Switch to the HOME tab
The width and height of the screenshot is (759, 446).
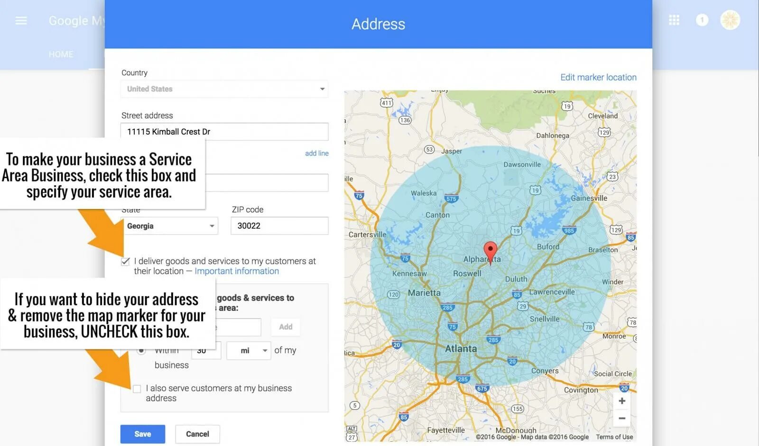61,55
